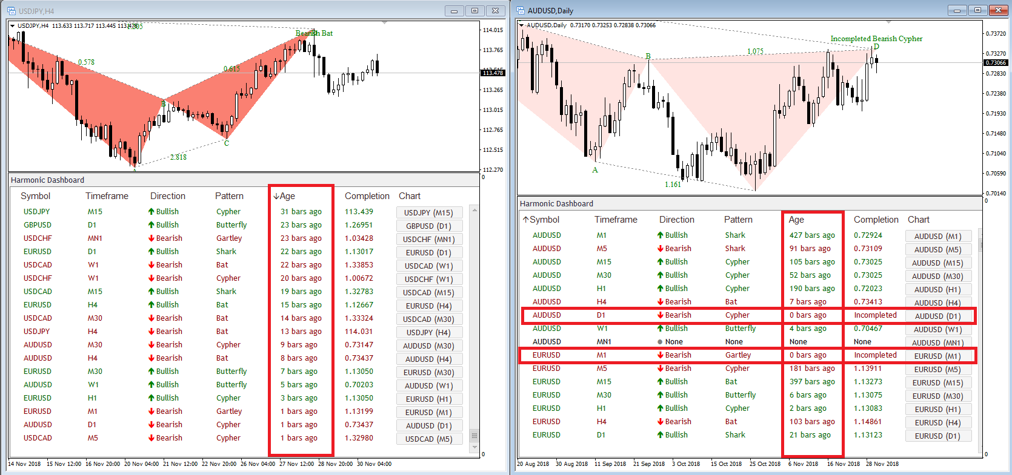The width and height of the screenshot is (1012, 475).
Task: Click the red bearish arrow in USDCHF MN1 row
Action: (x=151, y=238)
